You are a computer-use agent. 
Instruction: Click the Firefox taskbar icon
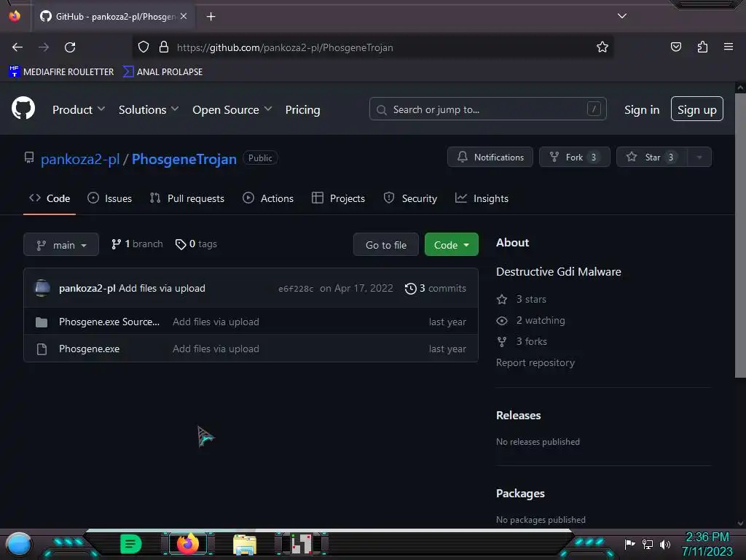pyautogui.click(x=187, y=544)
